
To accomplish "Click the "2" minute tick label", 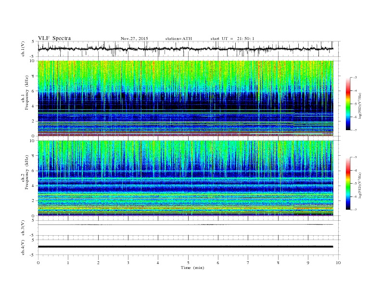I will coord(98,263).
